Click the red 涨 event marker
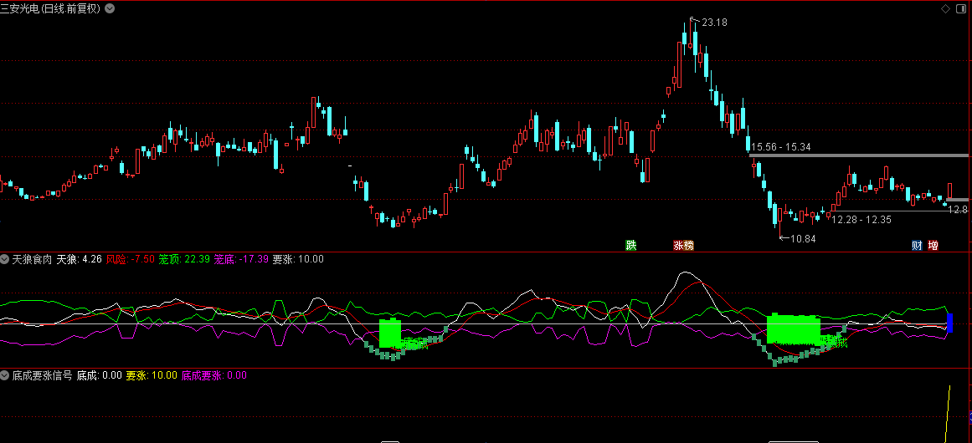Viewport: 972px width, 443px height. click(678, 245)
